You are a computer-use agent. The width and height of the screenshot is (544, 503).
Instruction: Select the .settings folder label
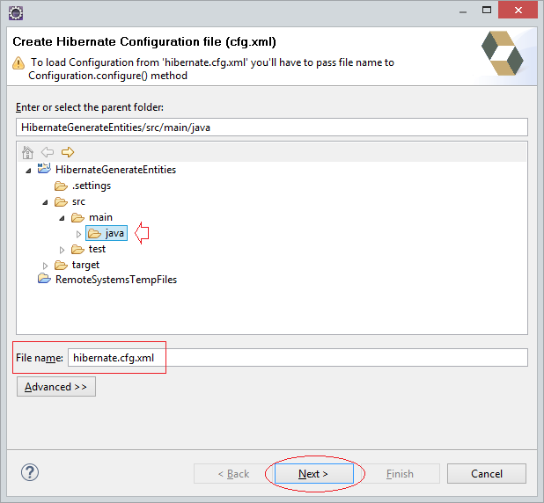click(92, 186)
